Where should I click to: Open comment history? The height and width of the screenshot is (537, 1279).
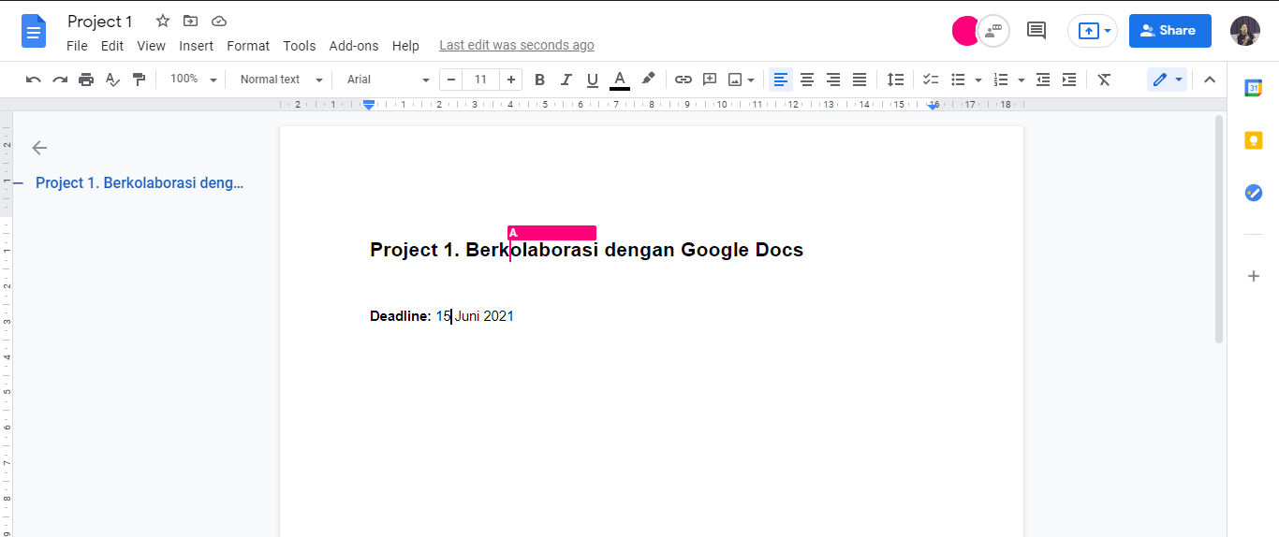click(1036, 31)
